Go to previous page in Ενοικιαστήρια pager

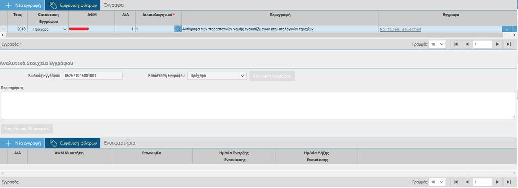467,182
